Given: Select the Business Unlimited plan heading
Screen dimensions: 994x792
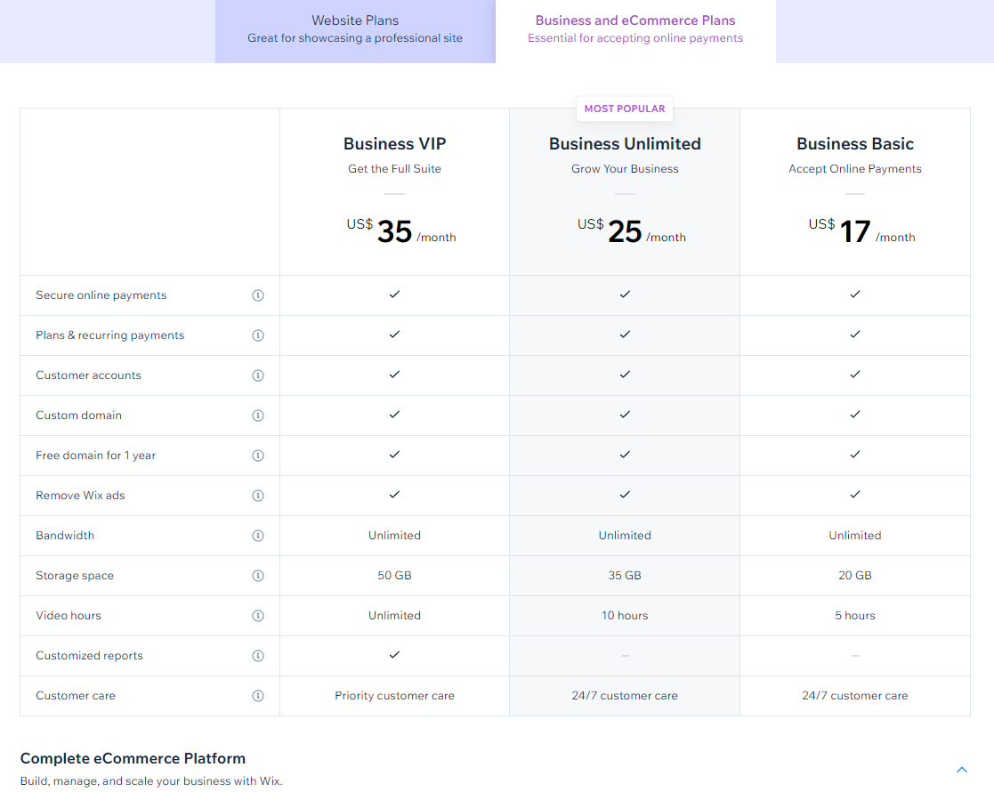Looking at the screenshot, I should point(625,144).
